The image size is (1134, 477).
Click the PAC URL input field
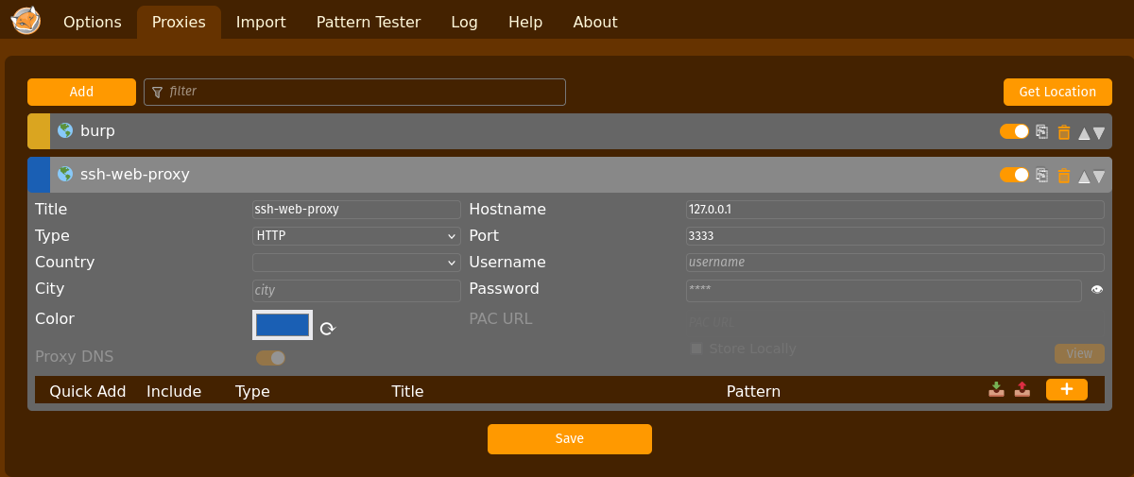pos(895,323)
